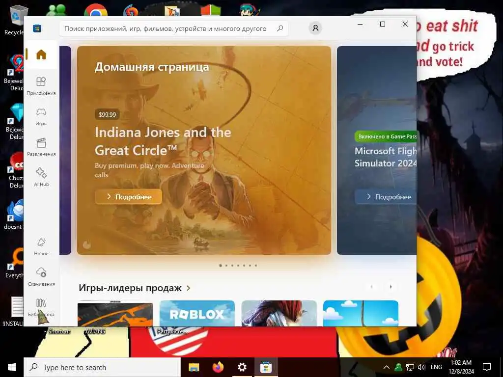Open the Новое (What's new) section

click(41, 246)
